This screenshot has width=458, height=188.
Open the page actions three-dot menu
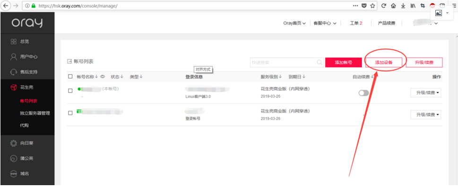(x=355, y=6)
